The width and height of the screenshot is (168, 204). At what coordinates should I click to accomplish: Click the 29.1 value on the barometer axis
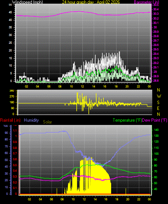pyautogui.click(x=156, y=67)
